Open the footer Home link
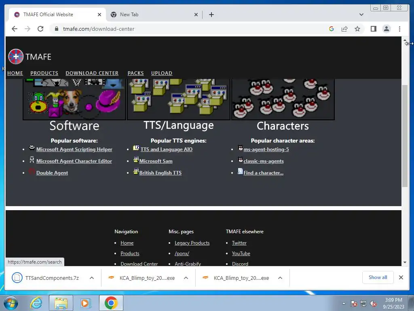The height and width of the screenshot is (311, 414). click(x=127, y=243)
